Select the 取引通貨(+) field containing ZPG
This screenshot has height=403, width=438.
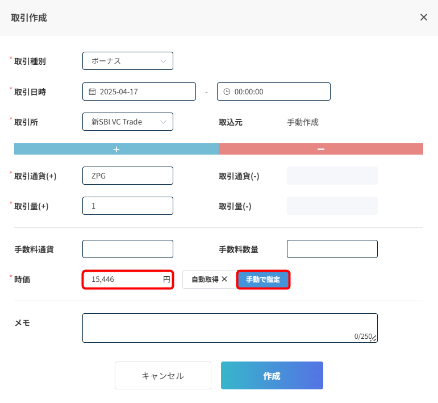click(128, 176)
